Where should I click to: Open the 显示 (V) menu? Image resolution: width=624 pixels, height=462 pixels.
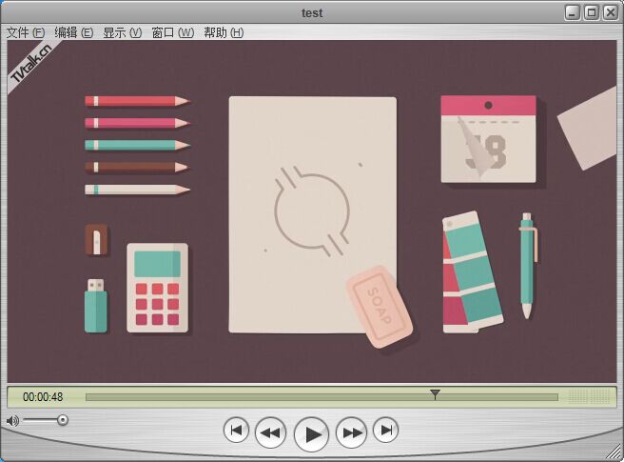[122, 32]
